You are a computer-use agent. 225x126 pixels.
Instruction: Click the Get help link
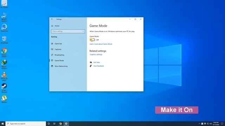96,62
